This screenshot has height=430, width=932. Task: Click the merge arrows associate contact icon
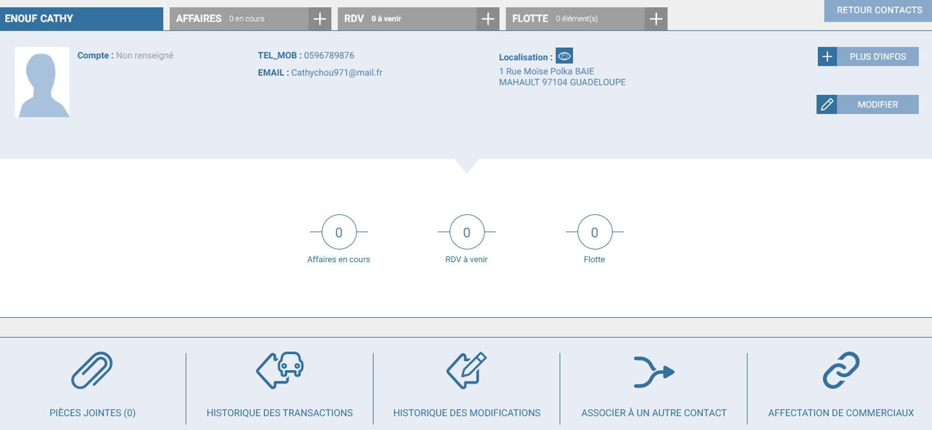[654, 372]
